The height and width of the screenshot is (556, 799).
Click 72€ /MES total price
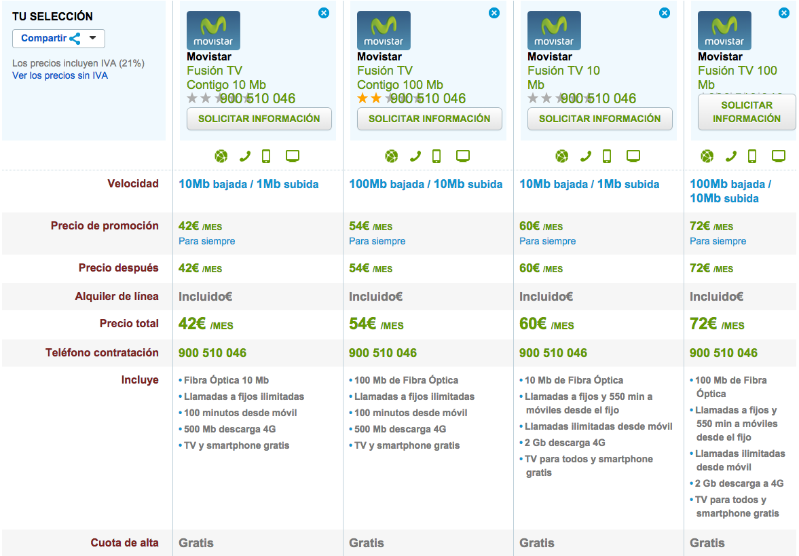(717, 324)
